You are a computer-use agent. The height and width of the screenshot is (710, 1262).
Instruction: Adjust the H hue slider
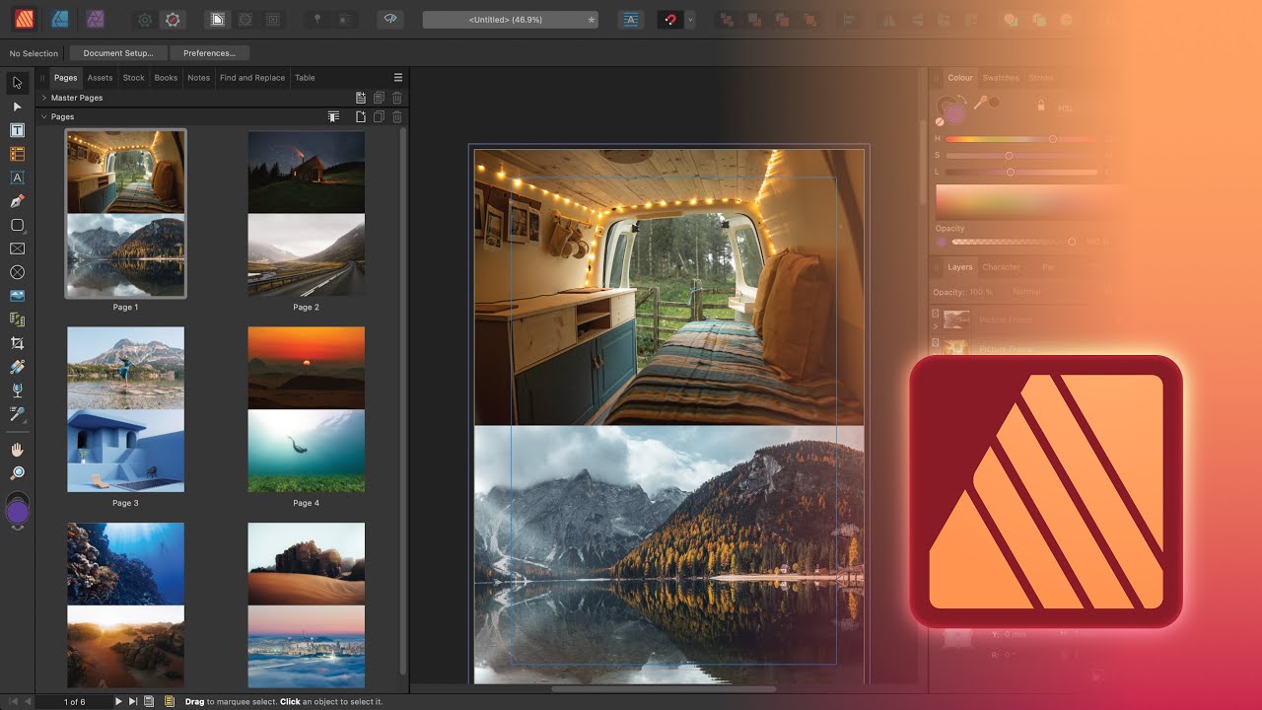pyautogui.click(x=1021, y=139)
